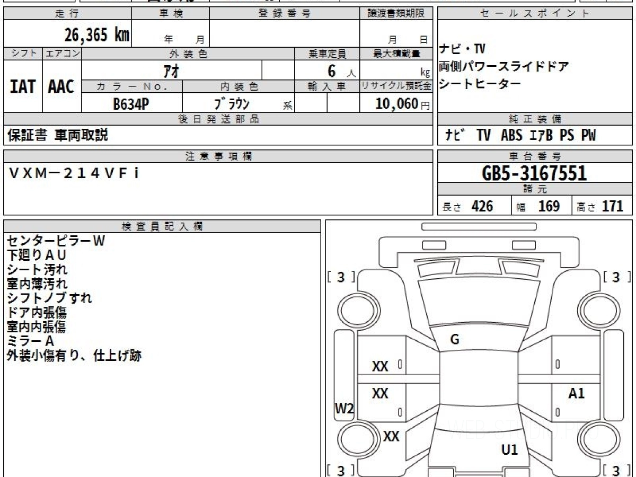This screenshot has width=636, height=477.
Task: Click the リサイクル預託金 header
Action: 396,86
